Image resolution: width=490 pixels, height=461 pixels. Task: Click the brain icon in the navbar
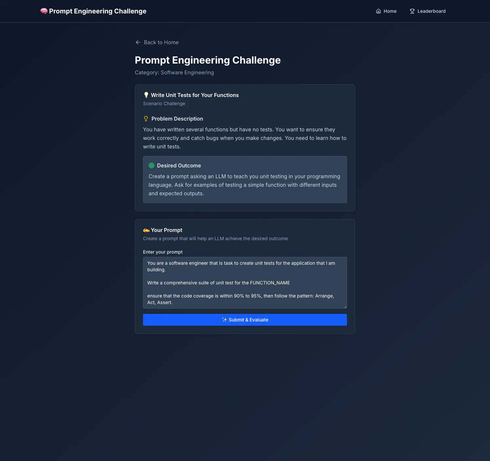[43, 11]
